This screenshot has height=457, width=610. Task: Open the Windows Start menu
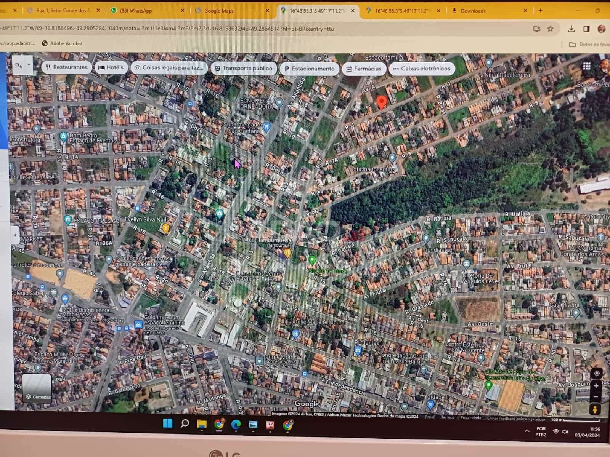[167, 423]
